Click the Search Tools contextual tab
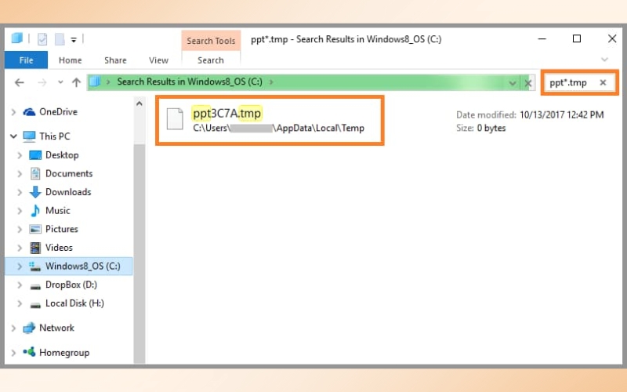 [211, 41]
